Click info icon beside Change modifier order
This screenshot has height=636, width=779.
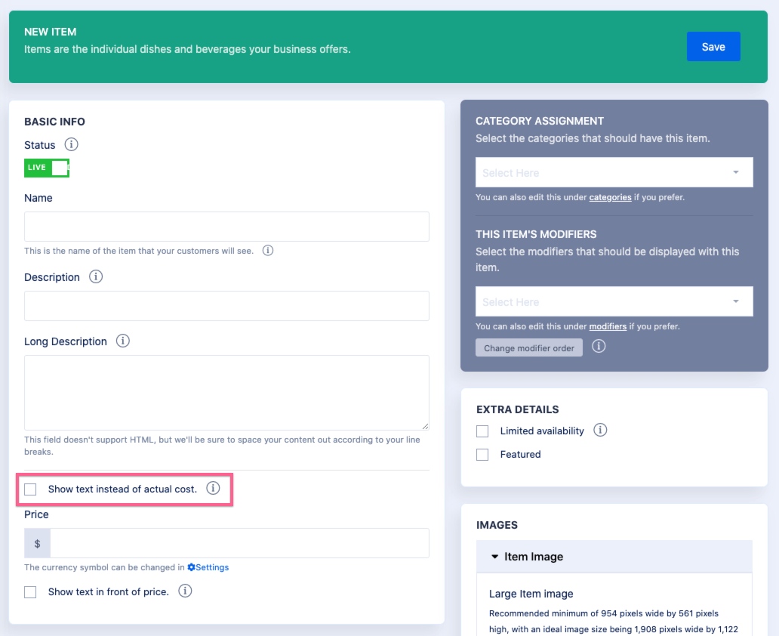point(599,346)
